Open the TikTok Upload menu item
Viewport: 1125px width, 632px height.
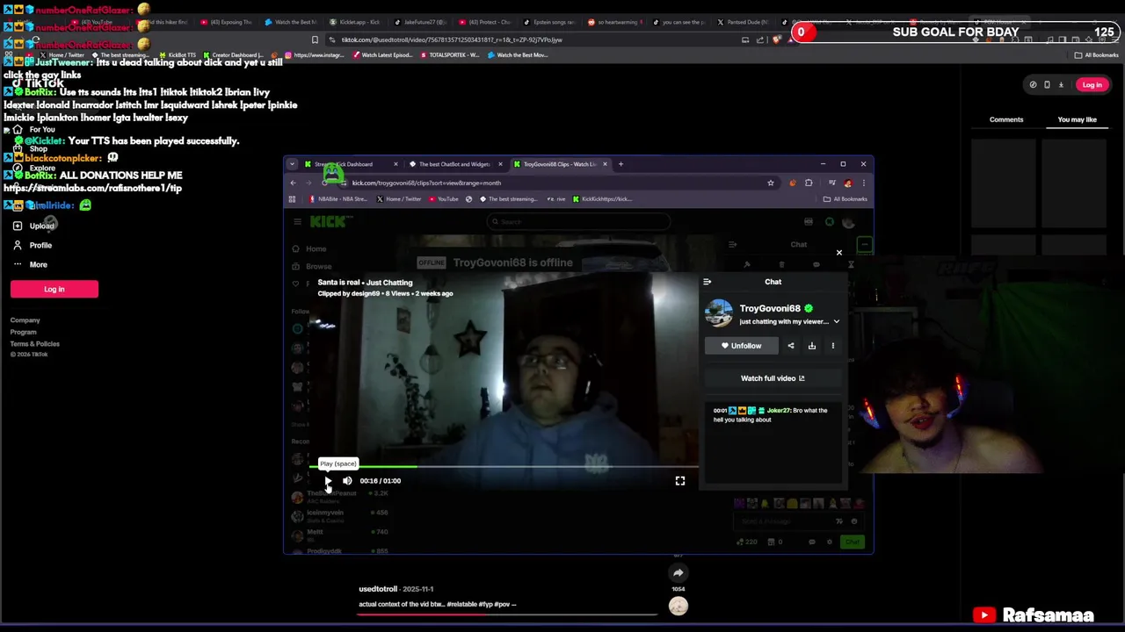pos(33,226)
